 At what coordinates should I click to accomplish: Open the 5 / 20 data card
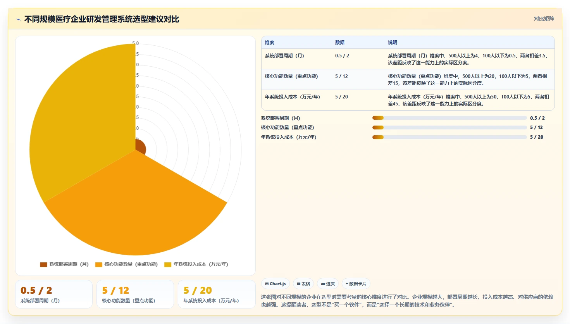217,294
